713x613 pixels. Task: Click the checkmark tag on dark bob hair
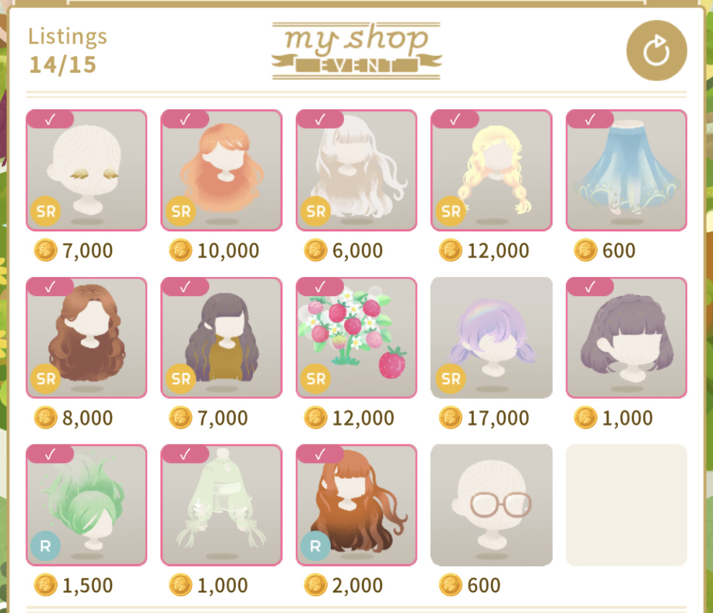(590, 287)
